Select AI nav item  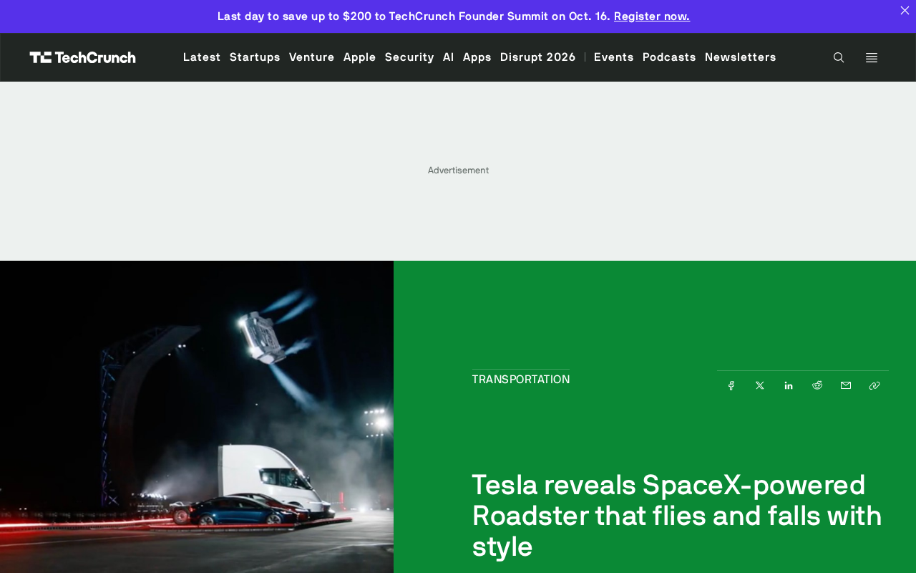pyautogui.click(x=449, y=57)
